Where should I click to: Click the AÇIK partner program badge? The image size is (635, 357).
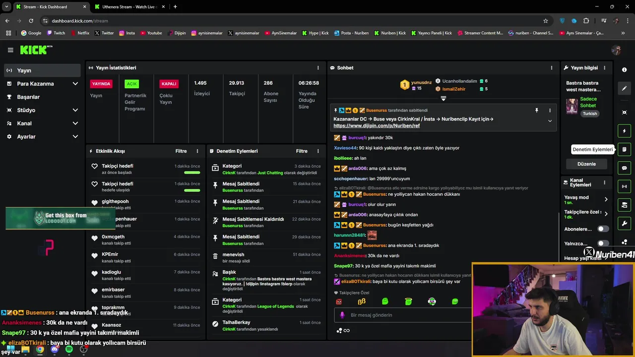point(131,84)
